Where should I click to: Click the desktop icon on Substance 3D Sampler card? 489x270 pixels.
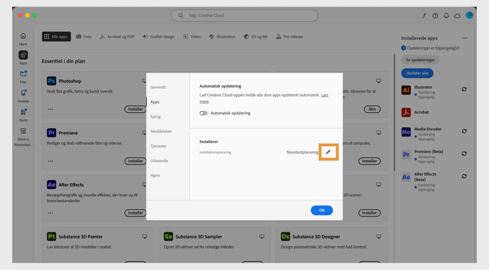pyautogui.click(x=262, y=236)
